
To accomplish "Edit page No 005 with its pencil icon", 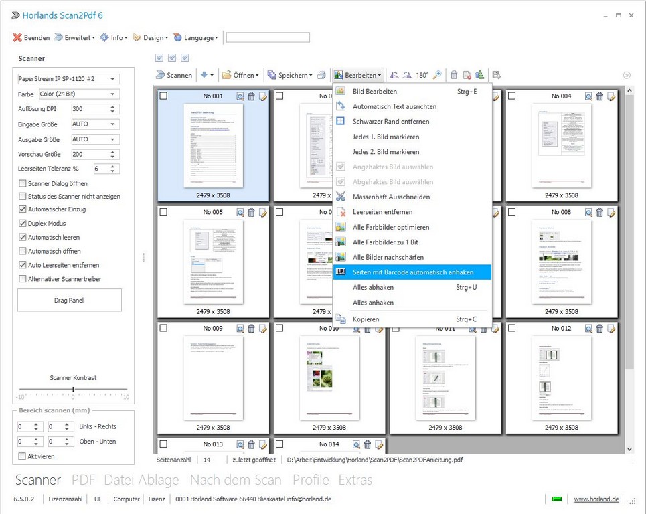I will tap(263, 213).
